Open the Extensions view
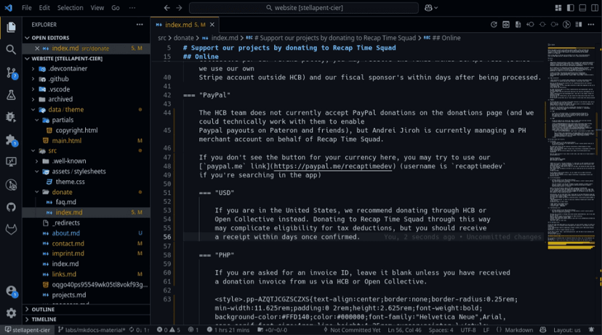This screenshot has width=602, height=335. tap(11, 140)
